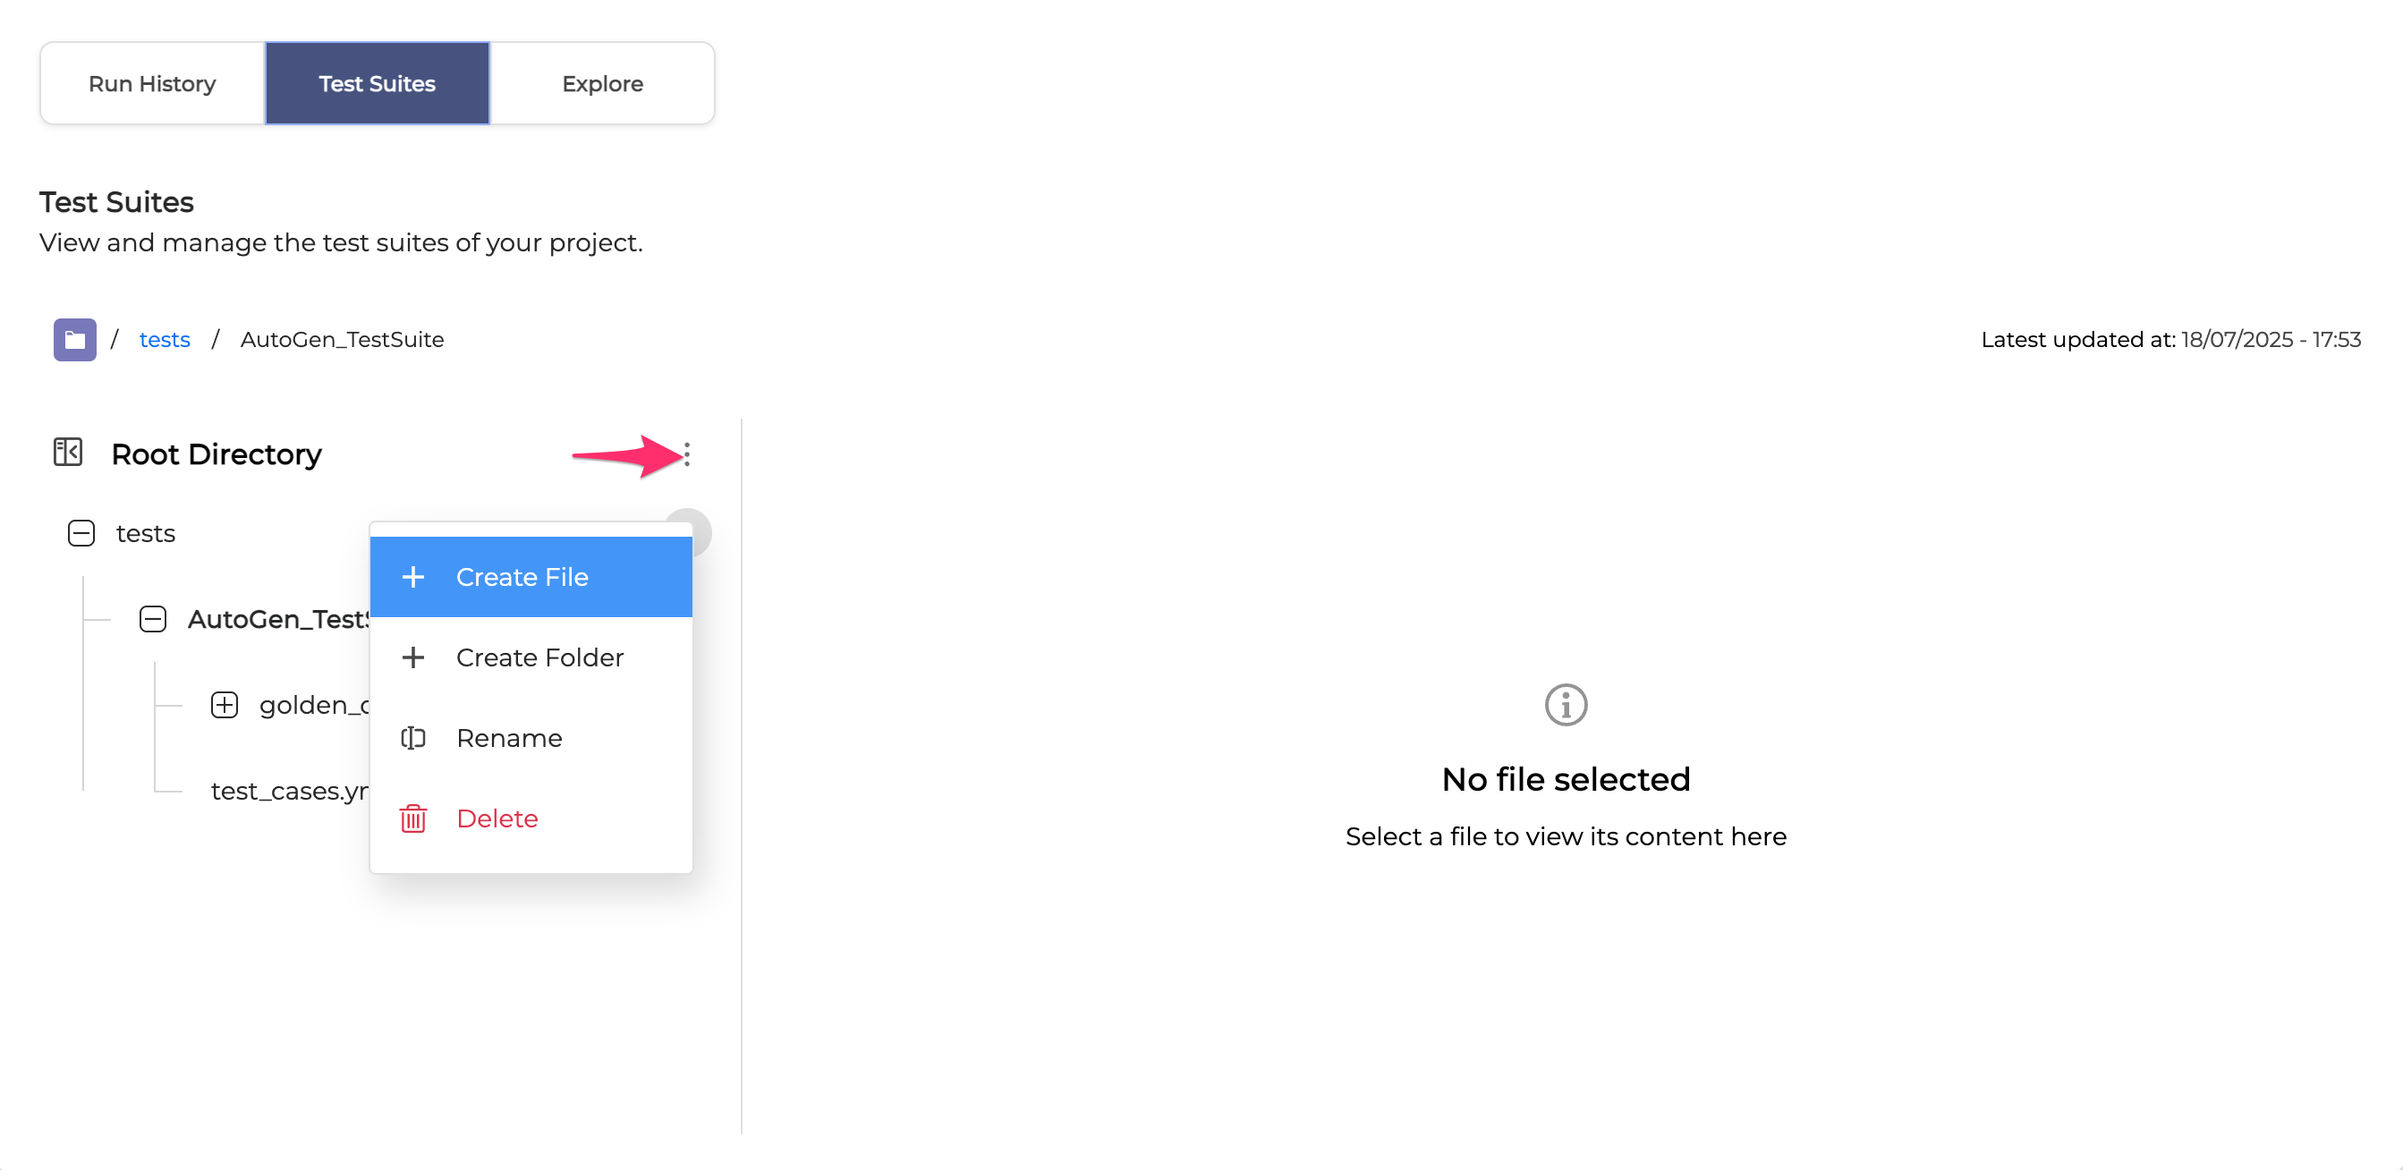This screenshot has height=1170, width=2403.
Task: Select Rename in the context menu
Action: pyautogui.click(x=509, y=738)
